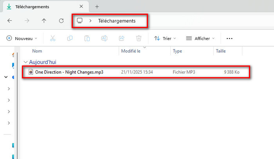Click the Up directory arrow
The width and height of the screenshot is (274, 159).
44,21
